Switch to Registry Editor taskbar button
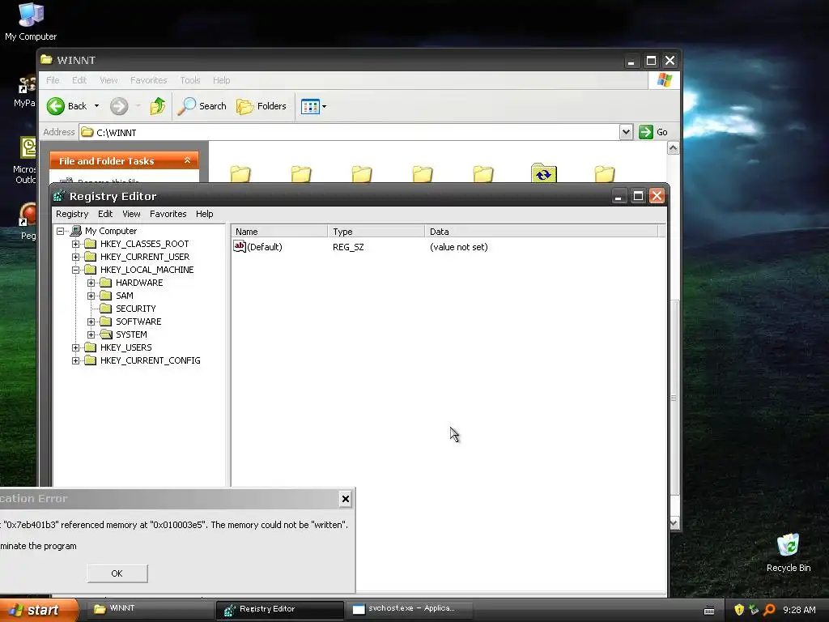 pyautogui.click(x=280, y=610)
